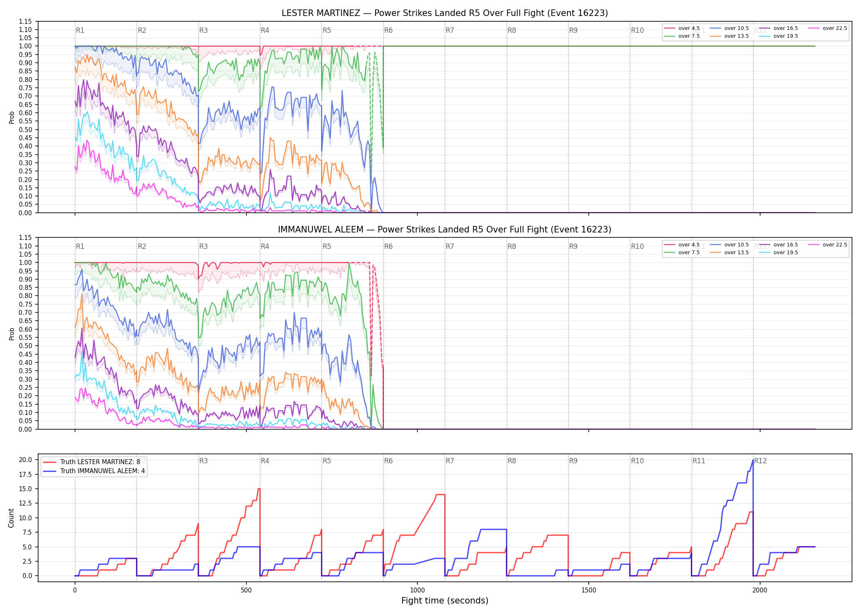Click '0.50' tick on Immanuwel Aleem Prob axis
Viewport: 861px width, 615px height.
[25, 346]
